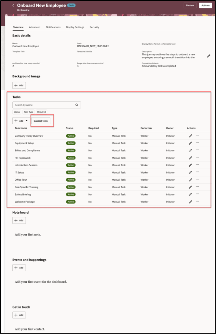Click the Suggest Tasks button
The width and height of the screenshot is (216, 334).
[41, 121]
